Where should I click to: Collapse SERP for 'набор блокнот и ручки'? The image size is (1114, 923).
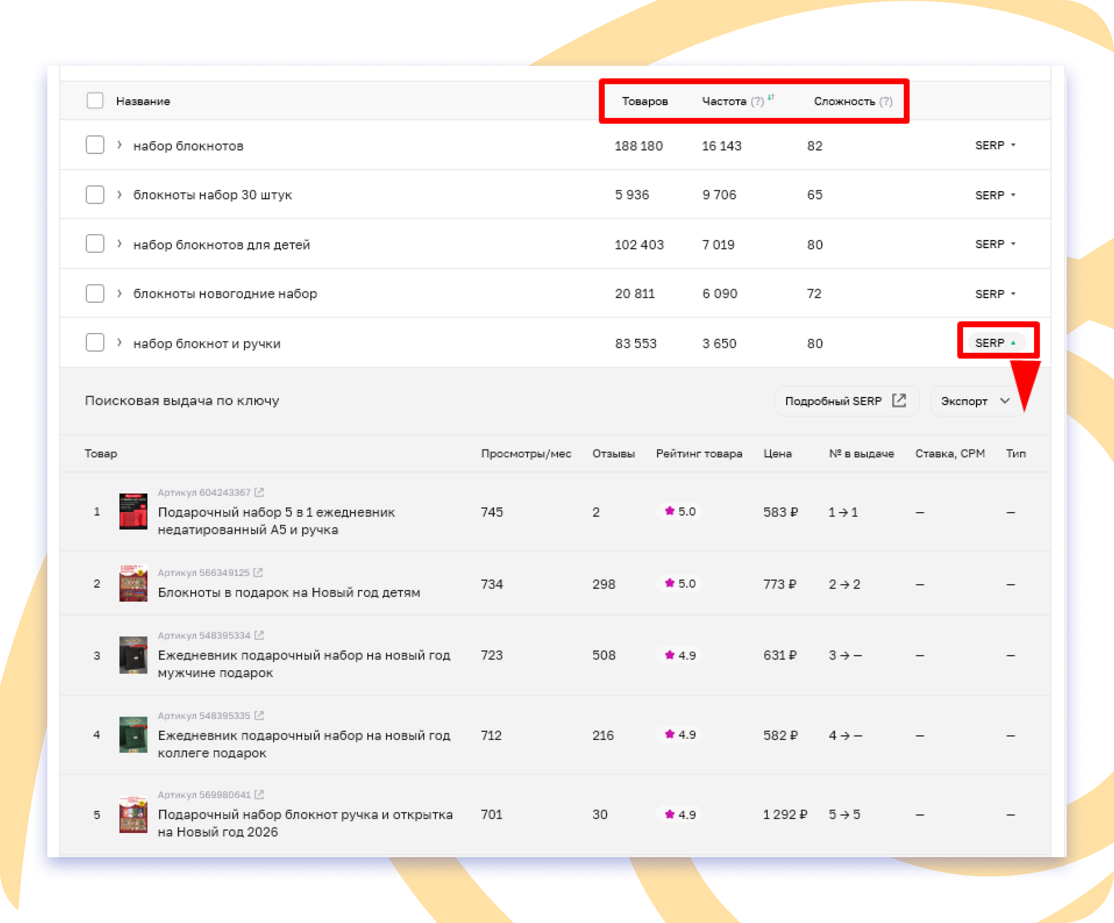[995, 342]
